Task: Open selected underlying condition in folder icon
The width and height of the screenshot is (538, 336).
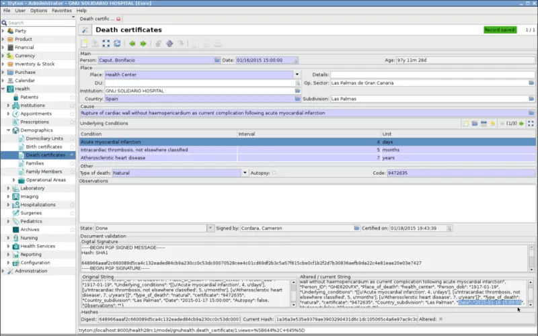Action: 475,124
